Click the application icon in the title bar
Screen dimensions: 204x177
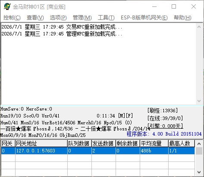click(x=7, y=6)
